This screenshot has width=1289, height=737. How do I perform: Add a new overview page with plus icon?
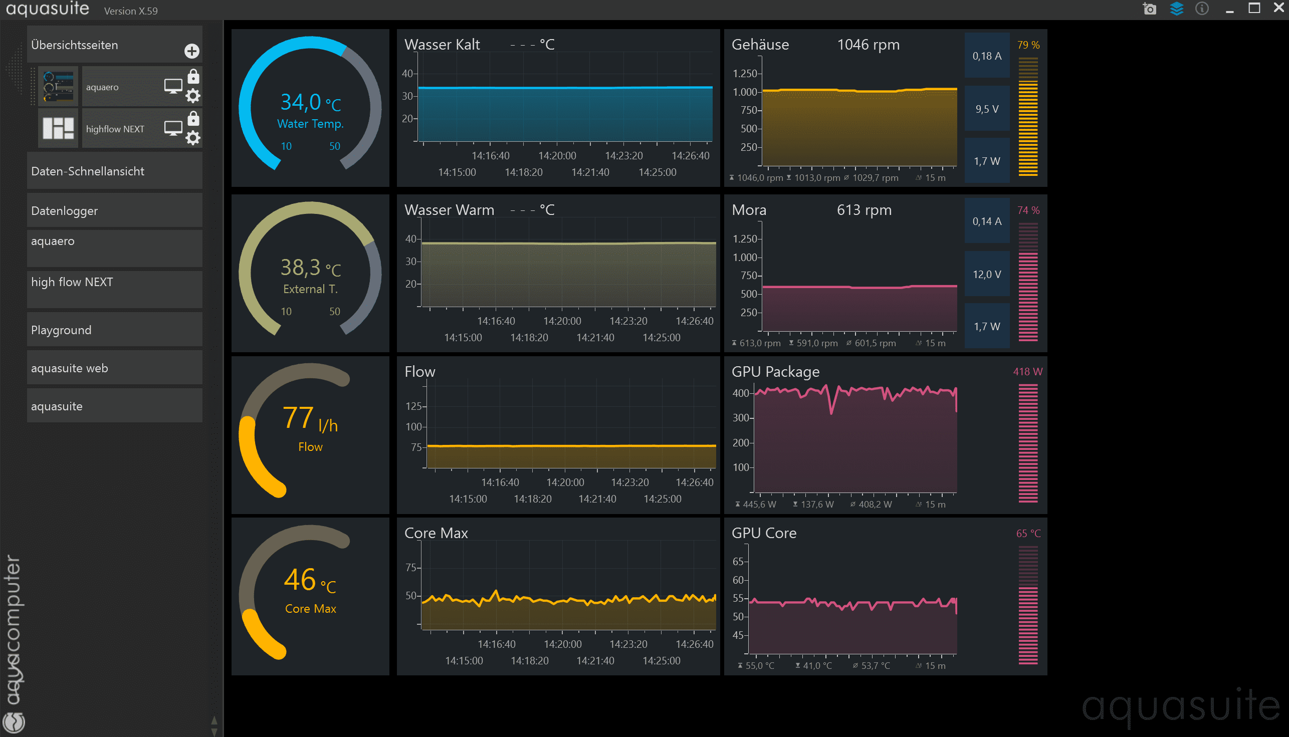pyautogui.click(x=191, y=51)
